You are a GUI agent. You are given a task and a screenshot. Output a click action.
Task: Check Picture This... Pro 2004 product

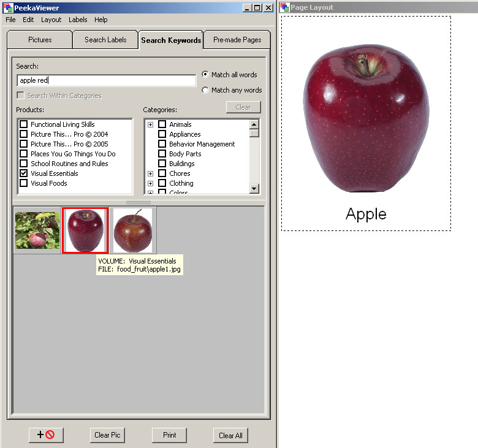pyautogui.click(x=23, y=134)
